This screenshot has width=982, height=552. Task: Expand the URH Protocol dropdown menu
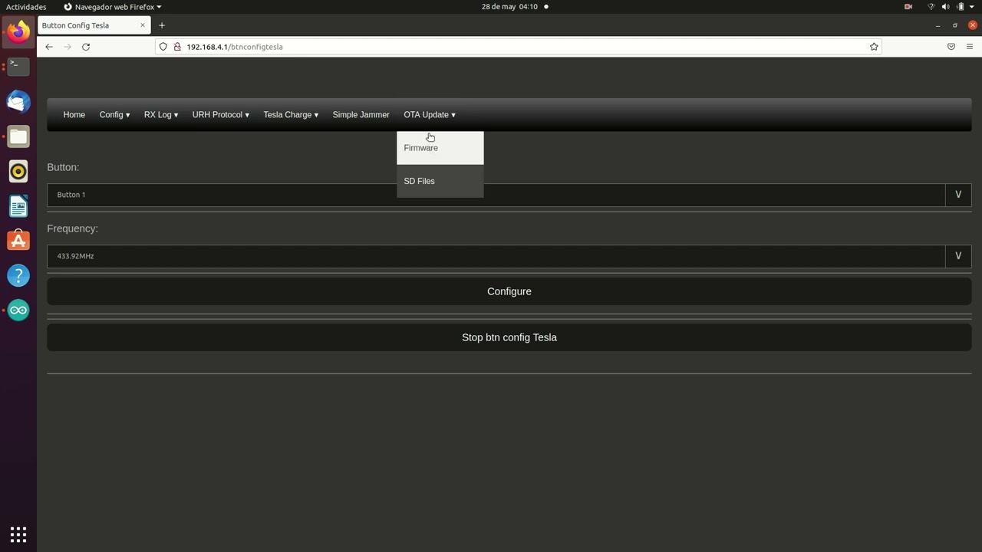click(221, 115)
